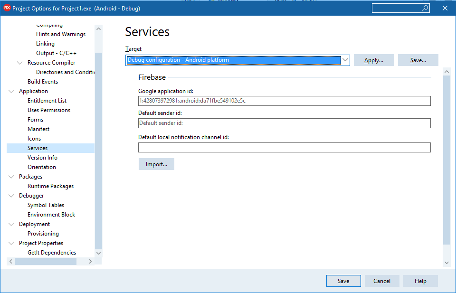Image resolution: width=456 pixels, height=293 pixels.
Task: Go to the Provisioning page
Action: pos(43,234)
